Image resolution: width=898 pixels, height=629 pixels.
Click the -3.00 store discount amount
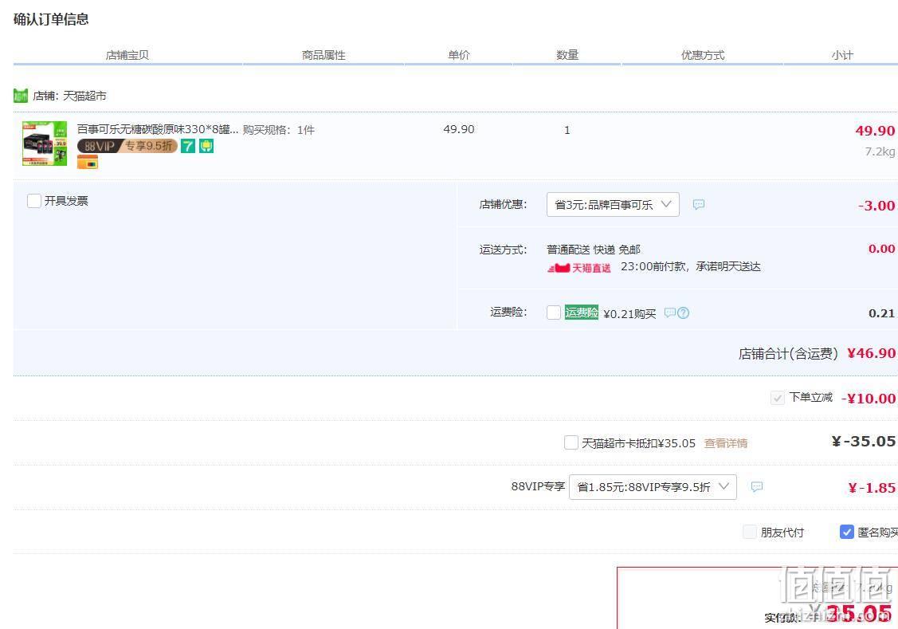(876, 206)
